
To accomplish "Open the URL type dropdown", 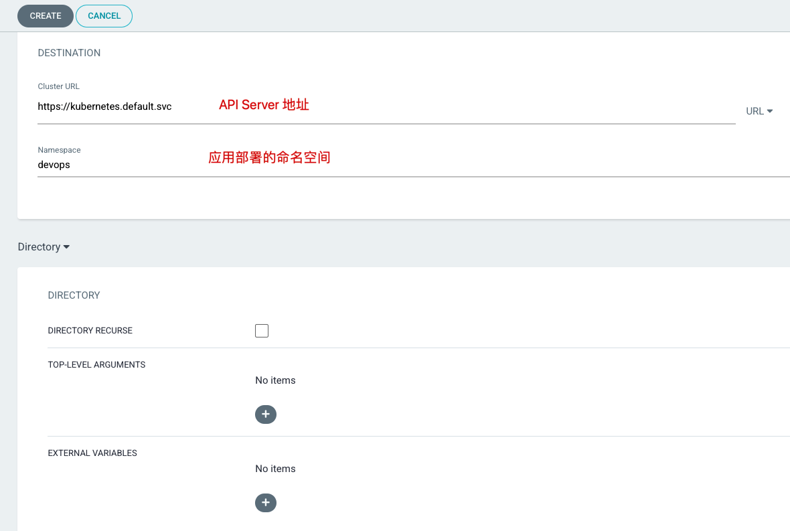I will click(x=759, y=111).
